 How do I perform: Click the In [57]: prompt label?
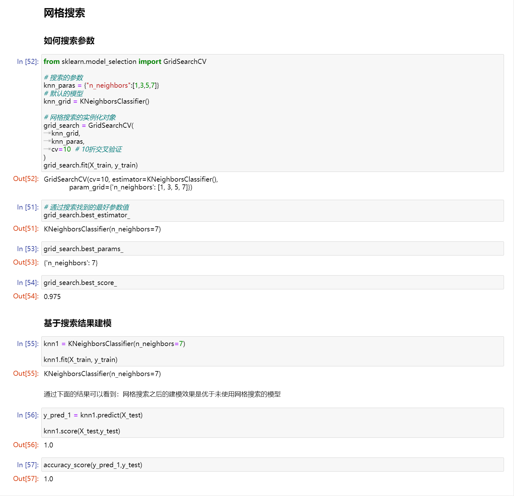coord(28,465)
